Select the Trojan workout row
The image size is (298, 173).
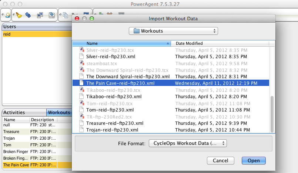(37, 138)
